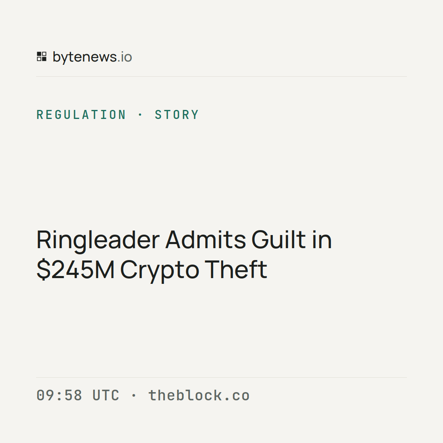
Task: Click the UTC timezone label
Action: [106, 395]
